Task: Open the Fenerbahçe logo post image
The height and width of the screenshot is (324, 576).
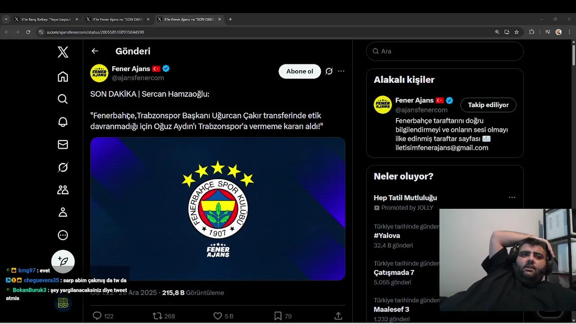Action: click(218, 209)
